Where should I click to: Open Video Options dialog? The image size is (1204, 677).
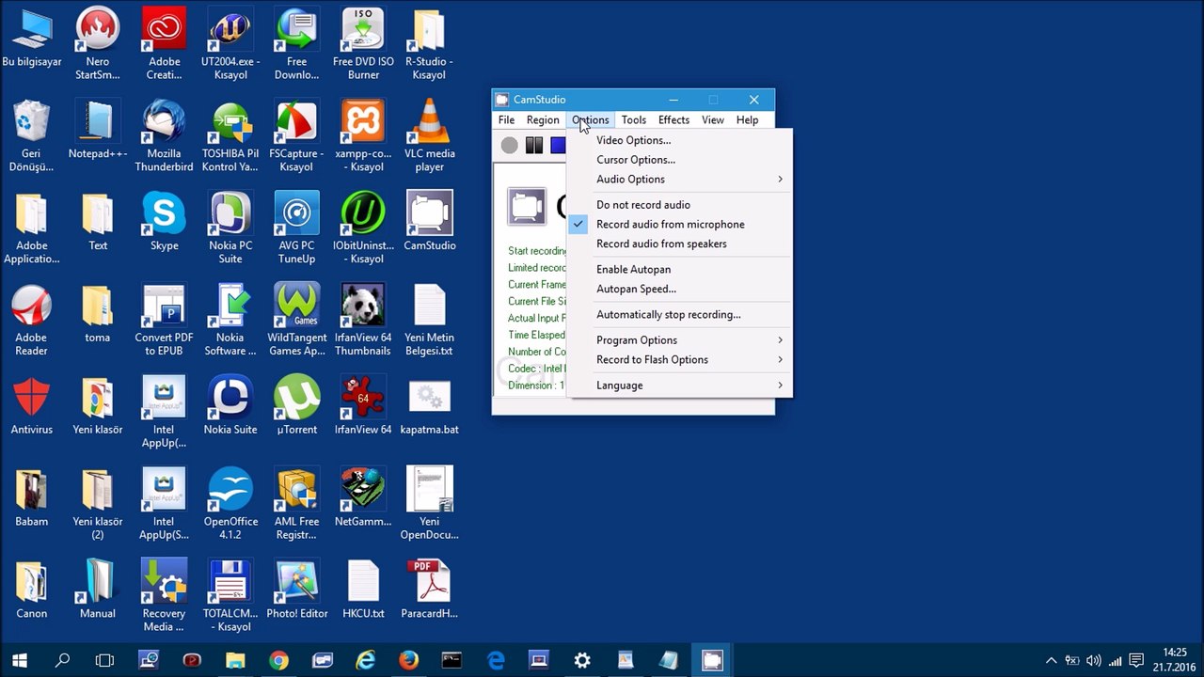pos(633,141)
